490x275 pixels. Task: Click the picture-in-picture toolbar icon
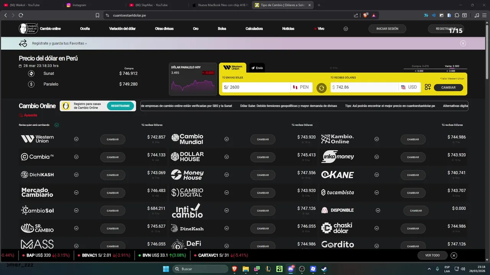click(441, 15)
